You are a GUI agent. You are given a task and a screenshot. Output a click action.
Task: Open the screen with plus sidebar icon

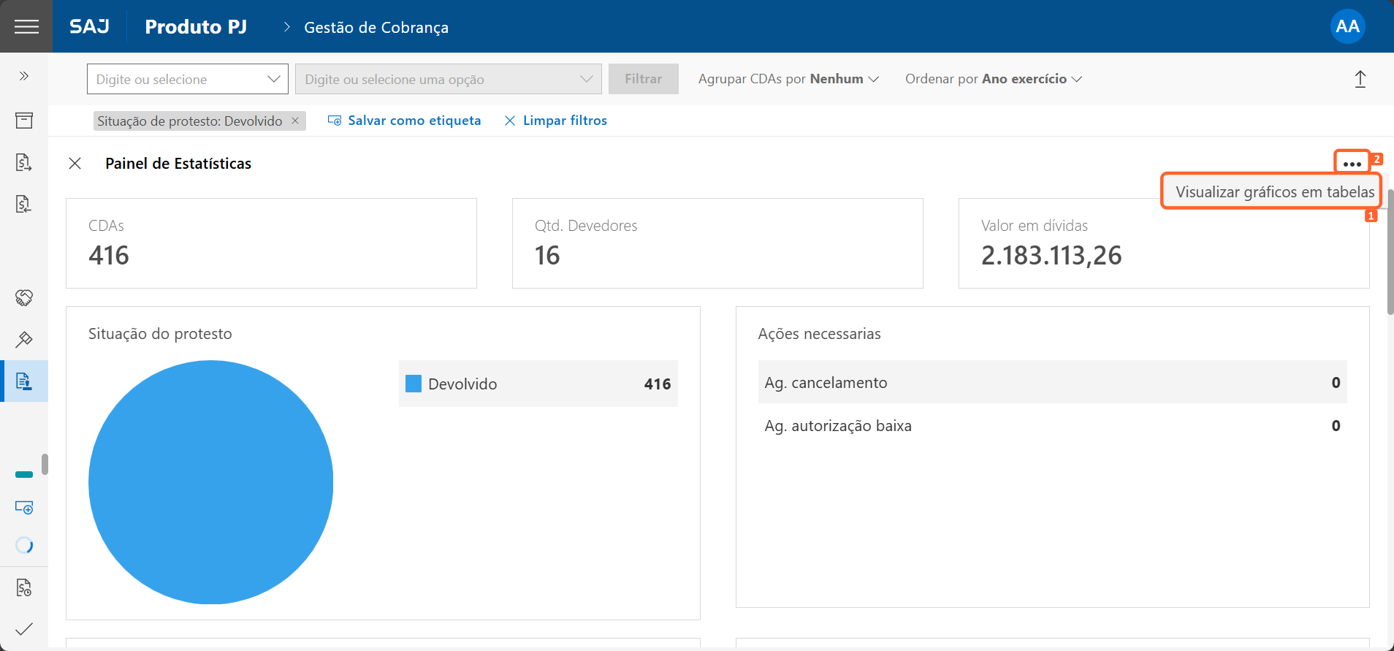click(24, 507)
